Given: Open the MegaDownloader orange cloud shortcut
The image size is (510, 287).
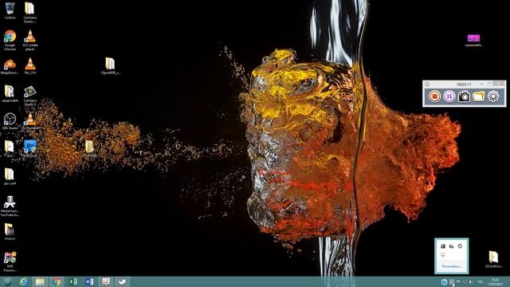Looking at the screenshot, I should pyautogui.click(x=10, y=67).
